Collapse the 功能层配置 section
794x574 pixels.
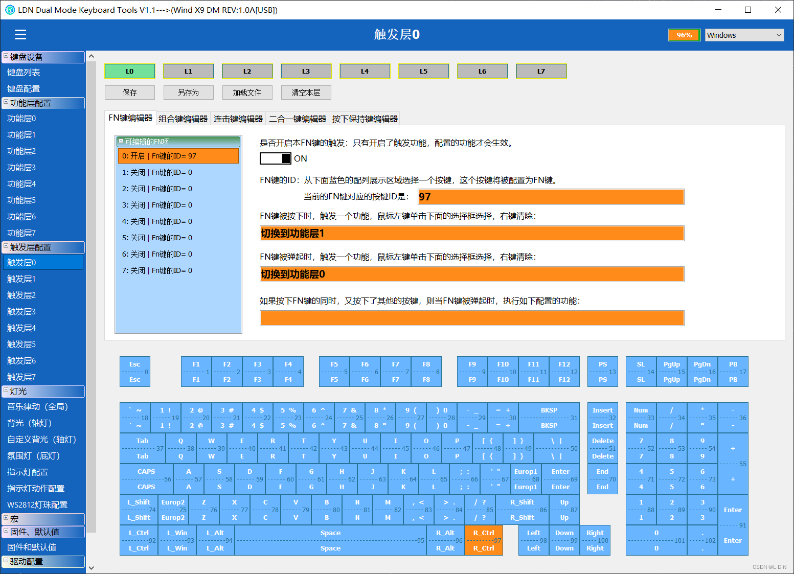6,102
